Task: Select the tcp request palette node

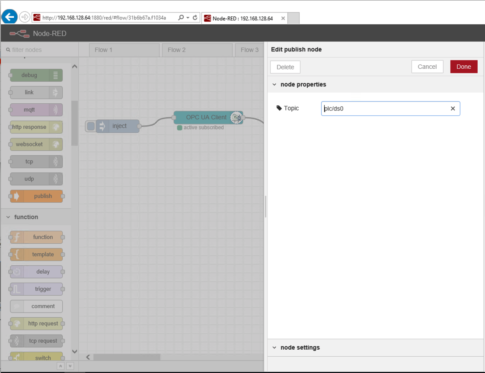Action: click(36, 341)
